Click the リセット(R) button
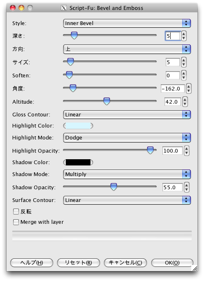The image size is (204, 281). pyautogui.click(x=79, y=263)
